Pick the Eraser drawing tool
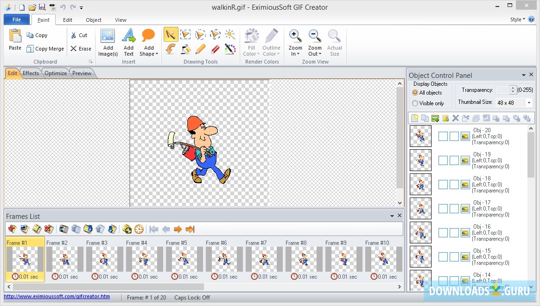 [x=215, y=49]
